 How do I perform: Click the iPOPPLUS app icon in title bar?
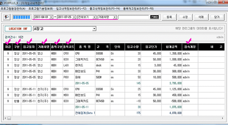(1, 3)
